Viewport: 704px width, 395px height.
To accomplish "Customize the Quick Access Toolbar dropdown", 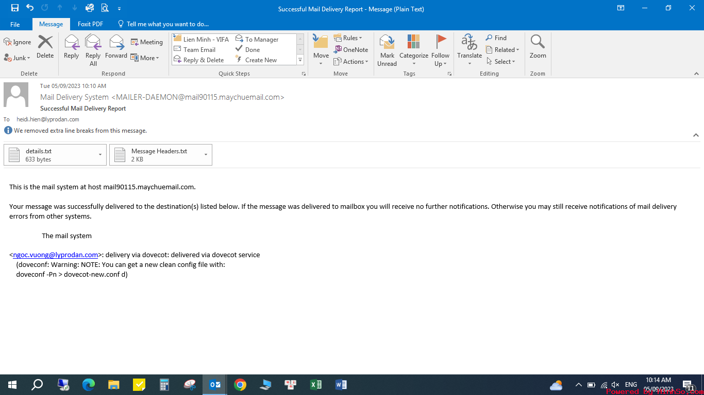I will pyautogui.click(x=120, y=8).
